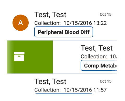This screenshot has height=101, width=125.
Task: Click empty avatar area left of bottom row
Action: coord(21,86)
